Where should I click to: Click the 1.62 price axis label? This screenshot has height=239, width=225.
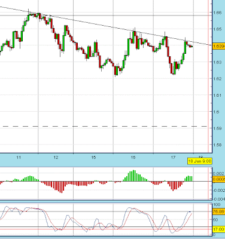pyautogui.click(x=217, y=79)
